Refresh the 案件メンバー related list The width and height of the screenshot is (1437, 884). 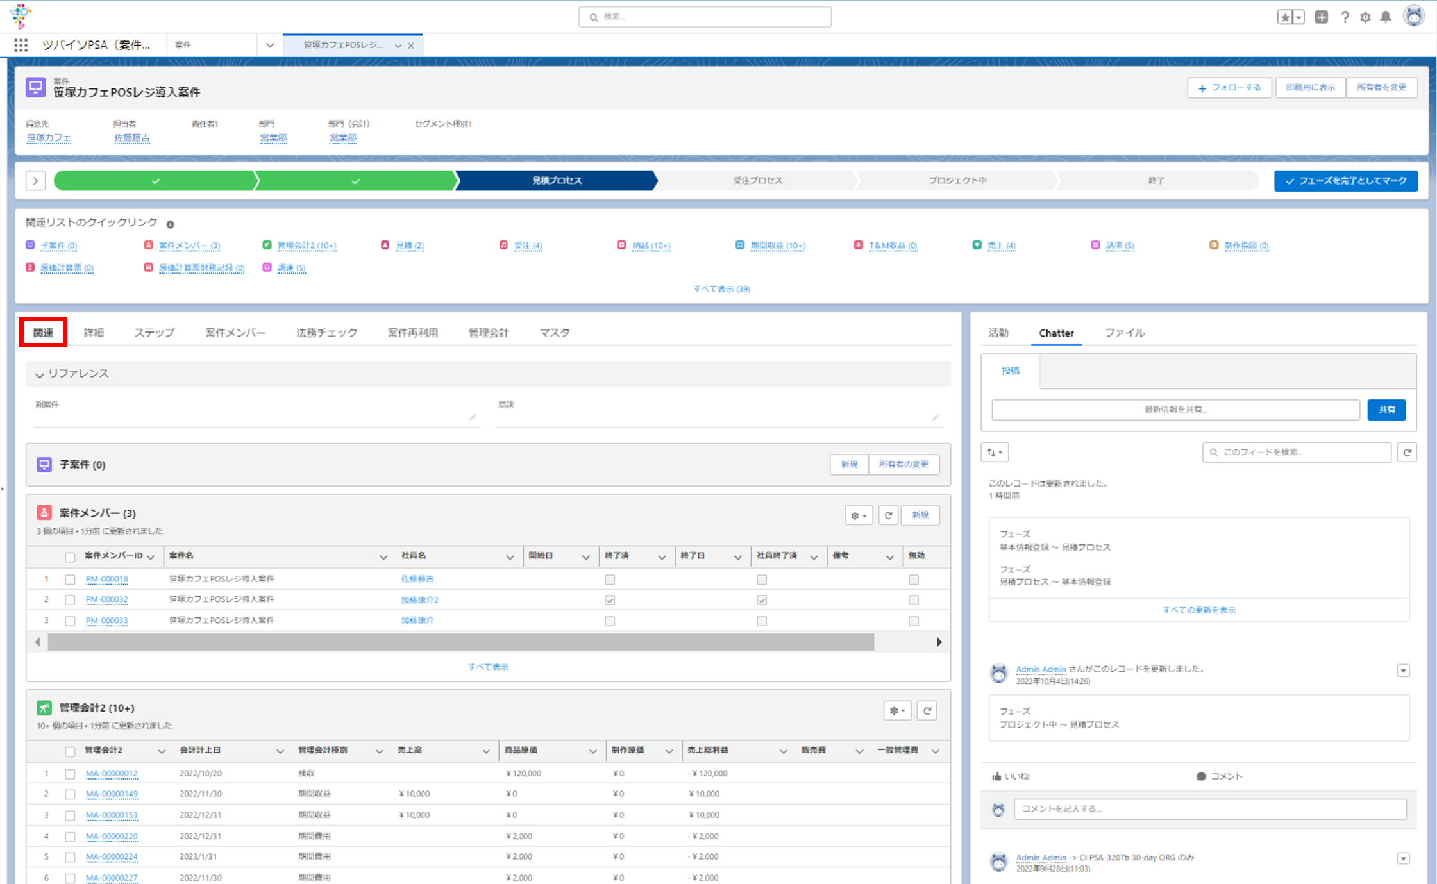[x=888, y=515]
